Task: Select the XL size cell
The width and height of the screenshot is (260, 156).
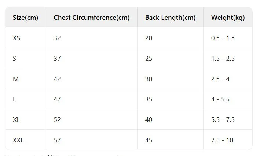Action: [16, 120]
